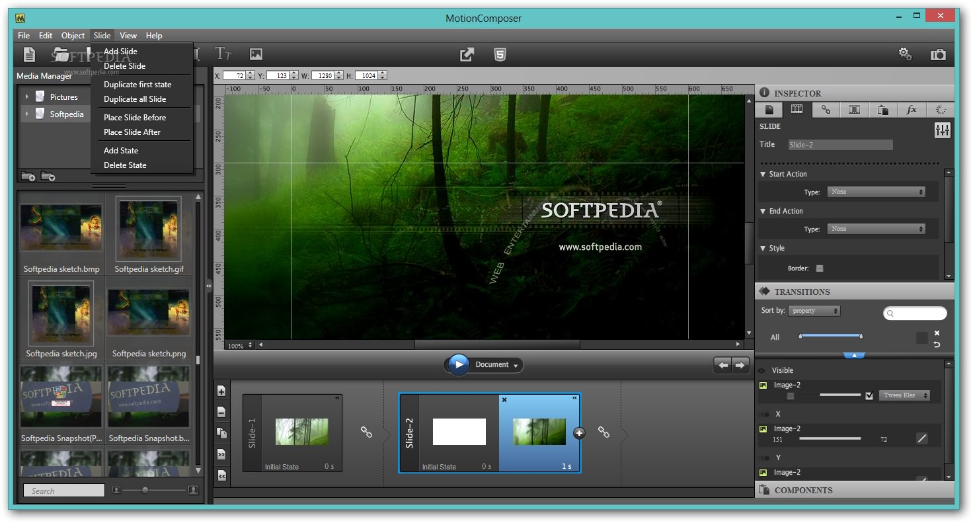Open the View menu
The width and height of the screenshot is (973, 523).
(x=128, y=36)
